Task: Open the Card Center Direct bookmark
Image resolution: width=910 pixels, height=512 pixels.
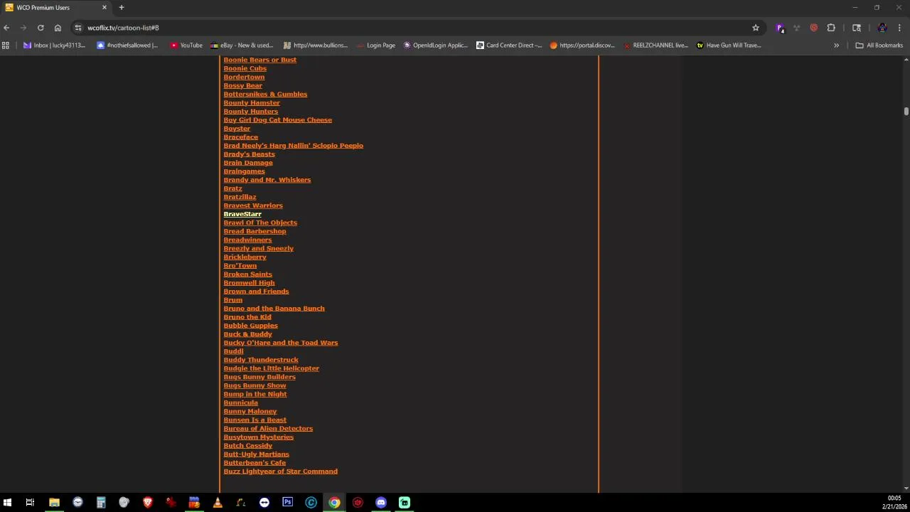Action: (509, 46)
